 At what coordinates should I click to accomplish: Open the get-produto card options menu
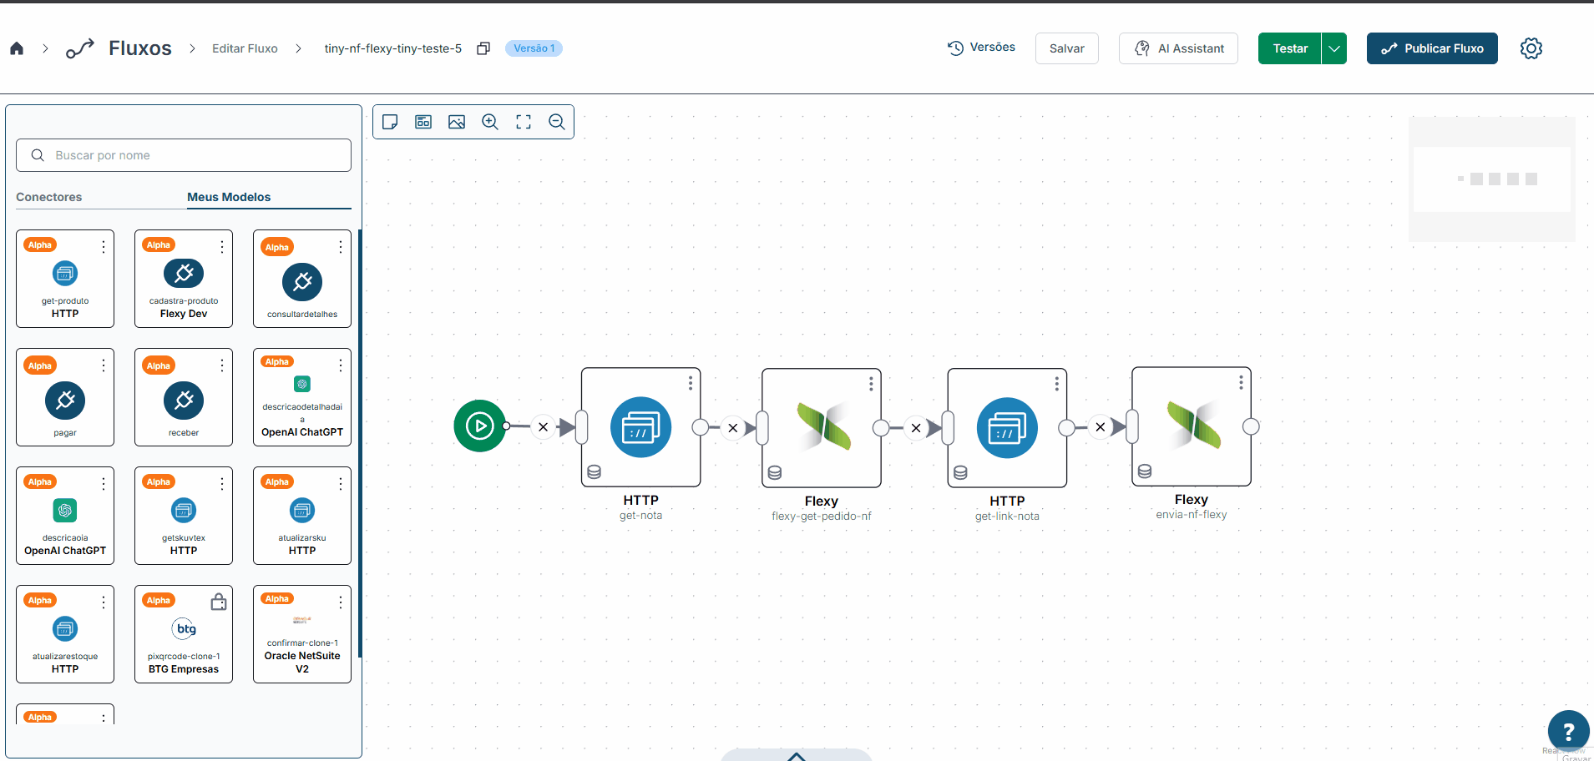pyautogui.click(x=104, y=247)
